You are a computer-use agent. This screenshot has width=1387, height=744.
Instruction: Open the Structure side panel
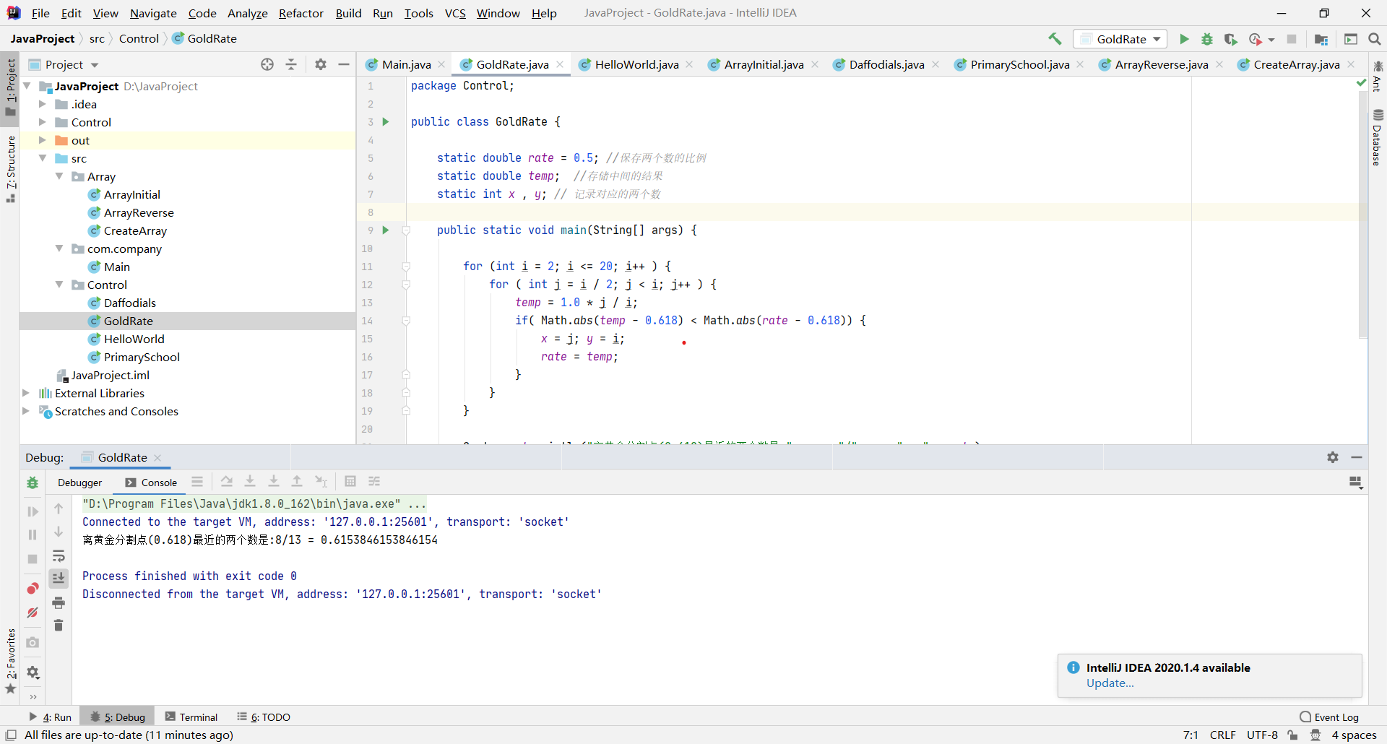11,169
